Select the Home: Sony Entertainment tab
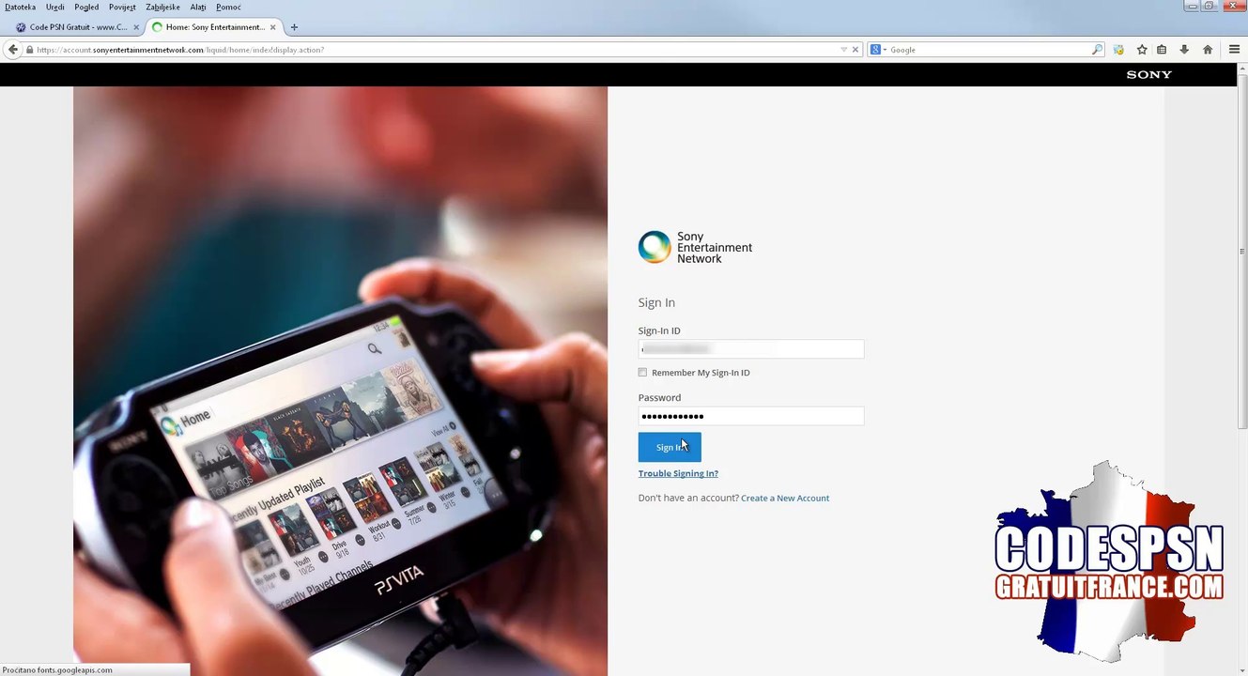This screenshot has width=1248, height=676. 215,27
